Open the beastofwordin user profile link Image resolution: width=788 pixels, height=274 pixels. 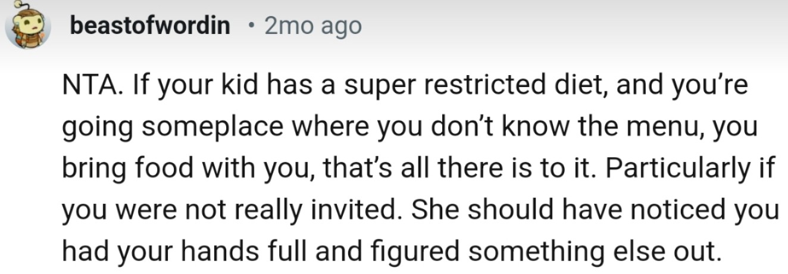[150, 26]
